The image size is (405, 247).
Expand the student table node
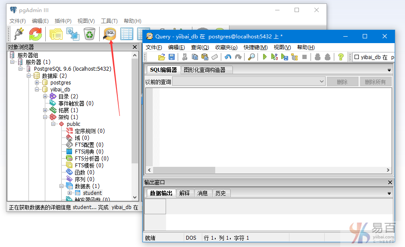(x=70, y=193)
